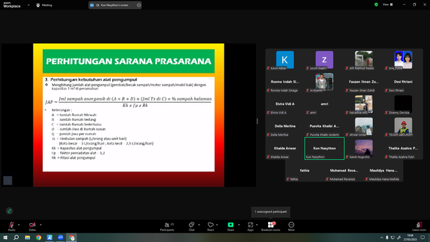
Task: Click the green Share screen button
Action: 230,226
